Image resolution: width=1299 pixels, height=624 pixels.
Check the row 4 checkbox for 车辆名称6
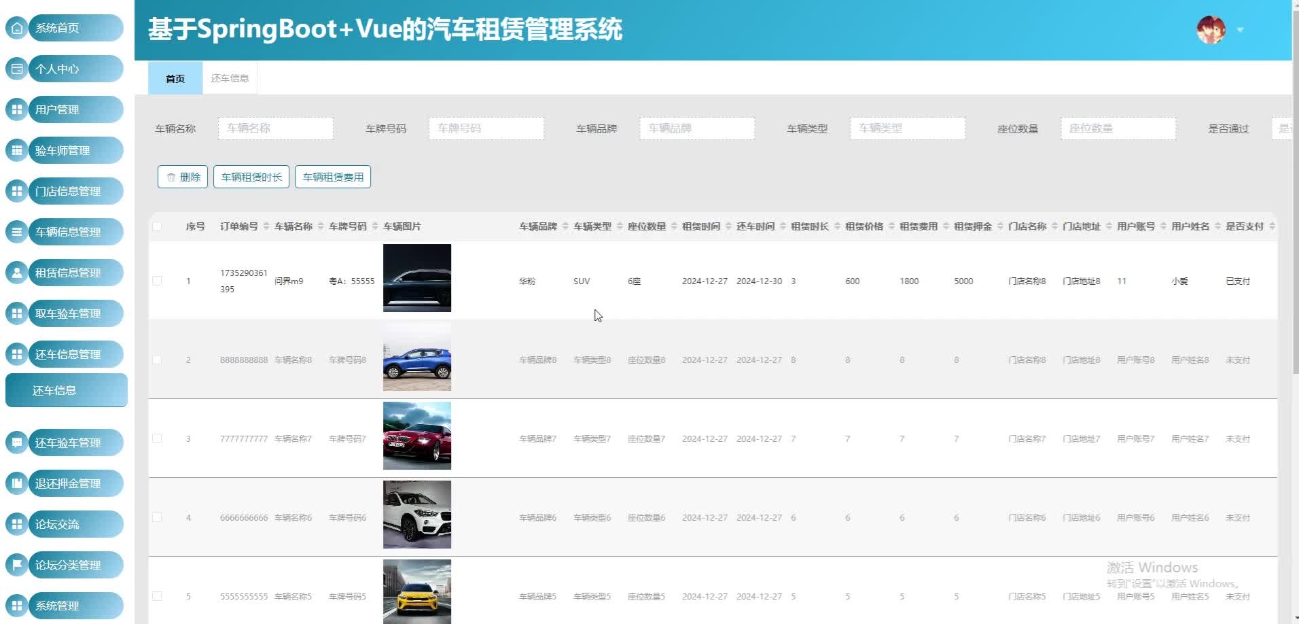pyautogui.click(x=157, y=517)
